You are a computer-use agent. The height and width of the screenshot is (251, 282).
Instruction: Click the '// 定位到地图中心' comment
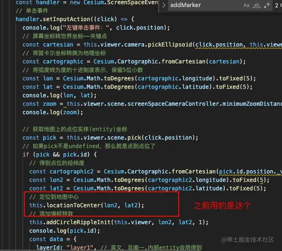click(54, 197)
